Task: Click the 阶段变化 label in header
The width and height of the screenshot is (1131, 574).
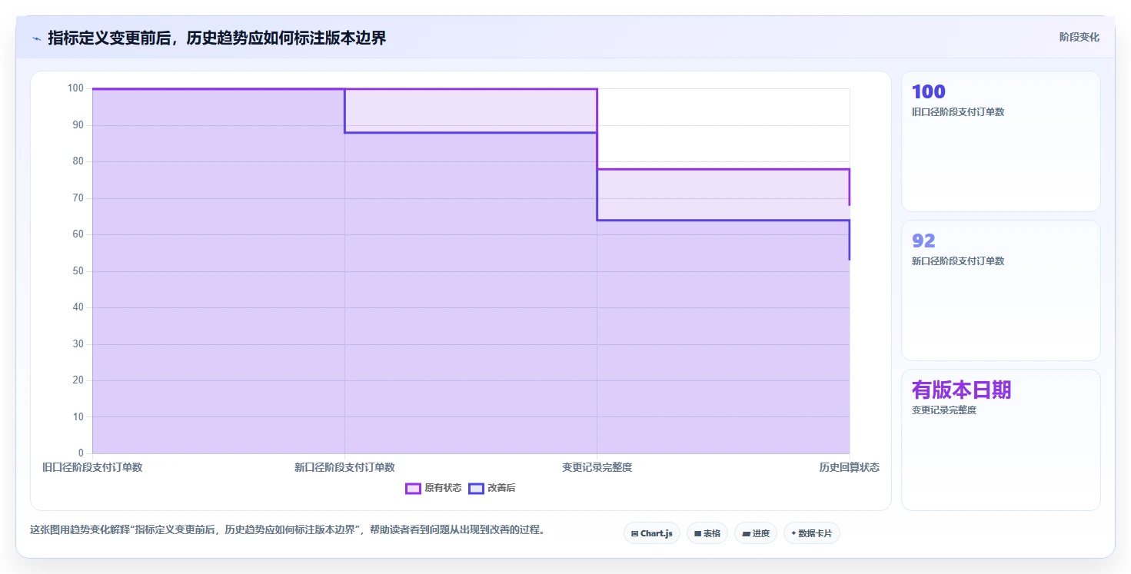Action: [1079, 37]
